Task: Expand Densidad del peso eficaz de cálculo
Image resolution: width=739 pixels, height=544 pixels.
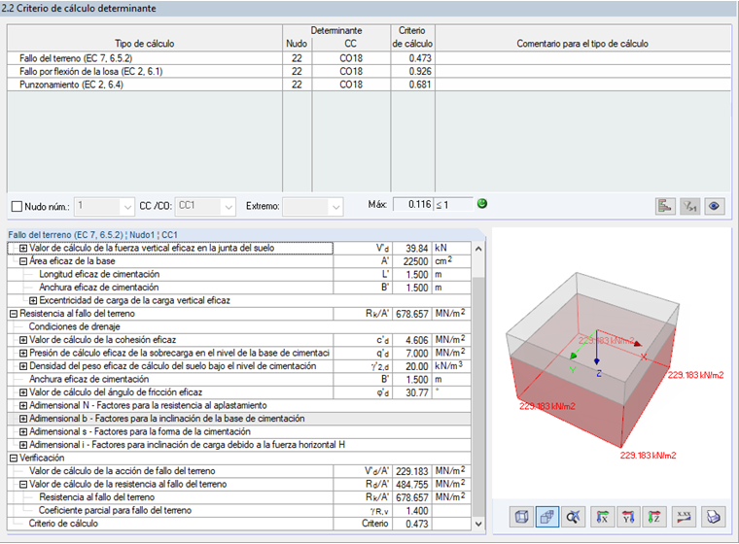Action: coord(23,366)
